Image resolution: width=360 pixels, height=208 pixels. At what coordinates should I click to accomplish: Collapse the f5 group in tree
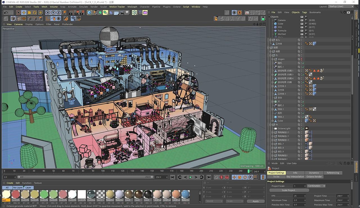pyautogui.click(x=270, y=55)
